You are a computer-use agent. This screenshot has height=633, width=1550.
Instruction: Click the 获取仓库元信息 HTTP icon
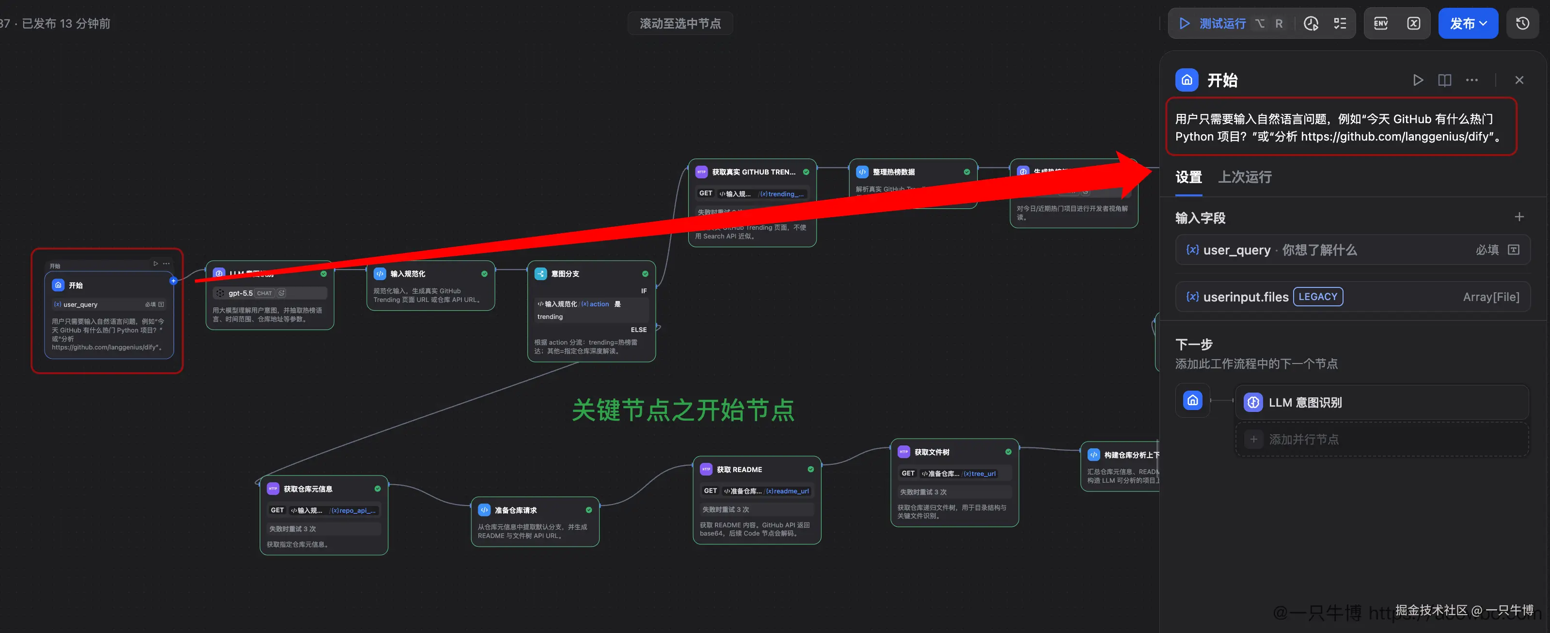click(x=272, y=489)
